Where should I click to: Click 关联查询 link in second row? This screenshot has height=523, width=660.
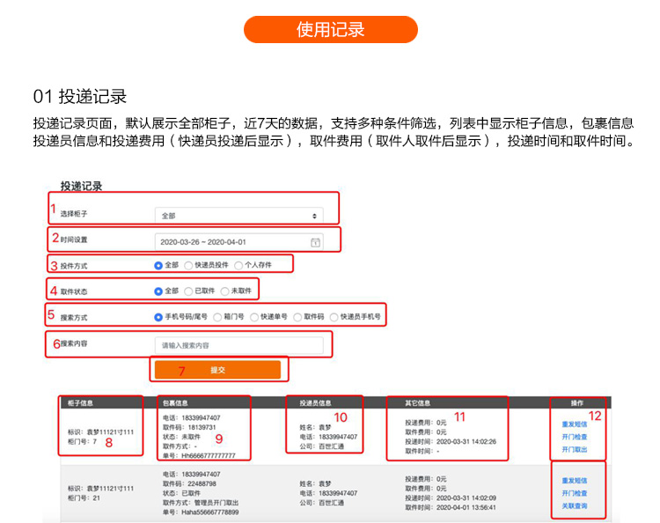[574, 505]
